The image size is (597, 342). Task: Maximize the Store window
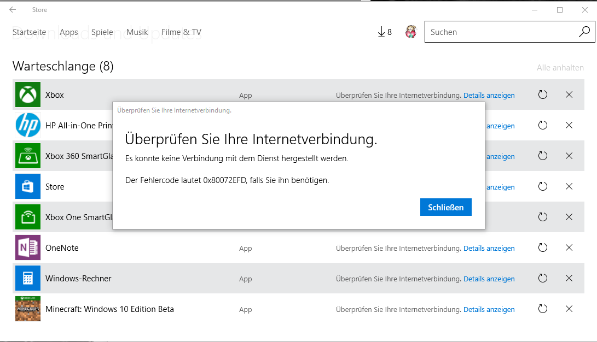560,10
